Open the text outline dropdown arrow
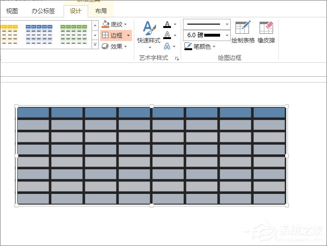The height and width of the screenshot is (246, 327). pos(175,35)
